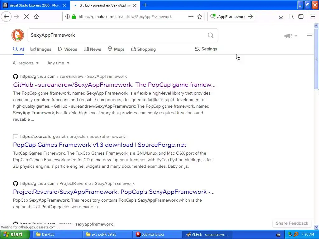Click the keyboard icon in the taskbar
Image resolution: width=319 pixels, height=239 pixels.
click(x=279, y=235)
